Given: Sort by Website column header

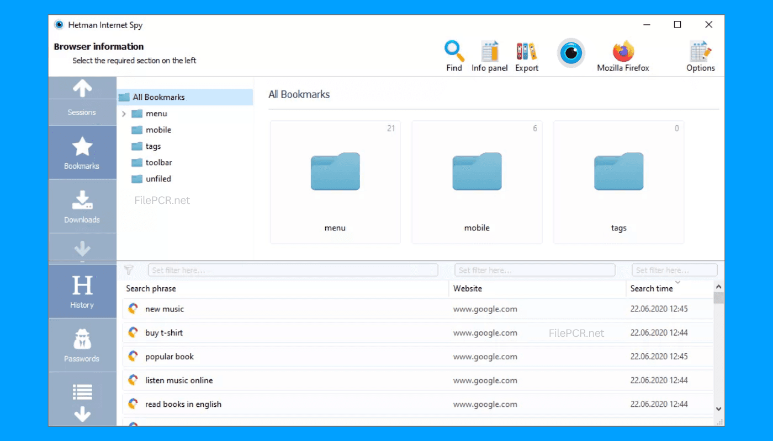Looking at the screenshot, I should (x=537, y=288).
